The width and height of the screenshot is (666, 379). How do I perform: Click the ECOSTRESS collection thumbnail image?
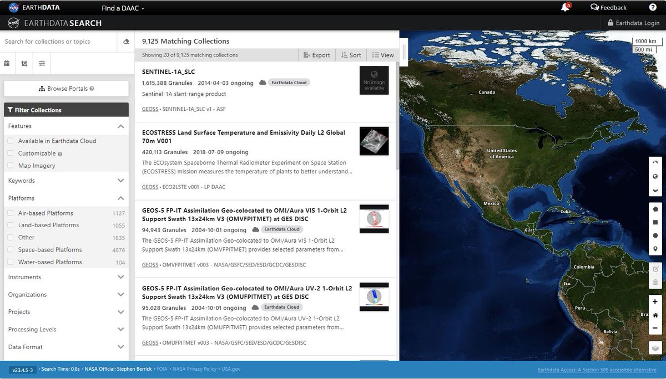(x=374, y=141)
